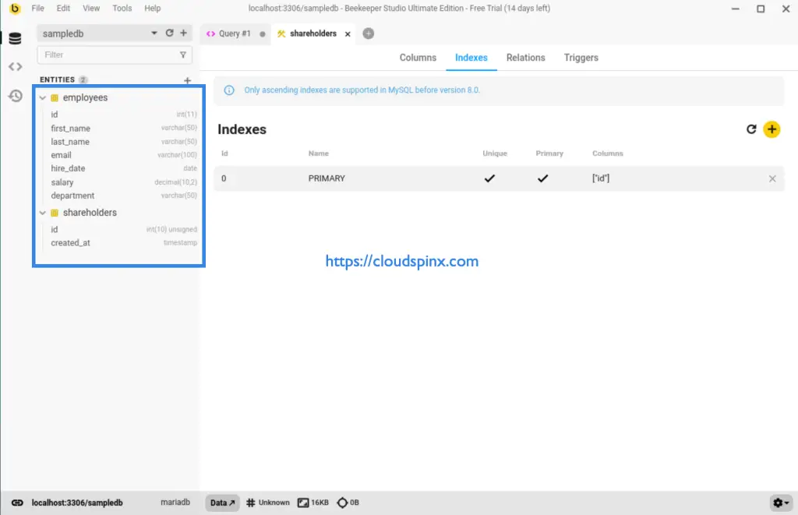Add a new index with the yellow plus
This screenshot has width=798, height=515.
click(x=772, y=129)
